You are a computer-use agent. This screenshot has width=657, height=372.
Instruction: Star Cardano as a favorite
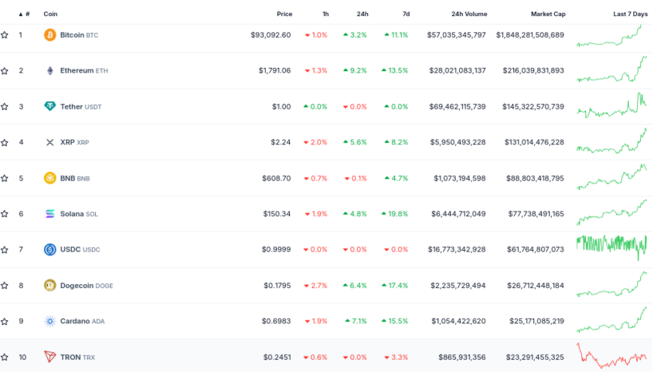pos(5,321)
